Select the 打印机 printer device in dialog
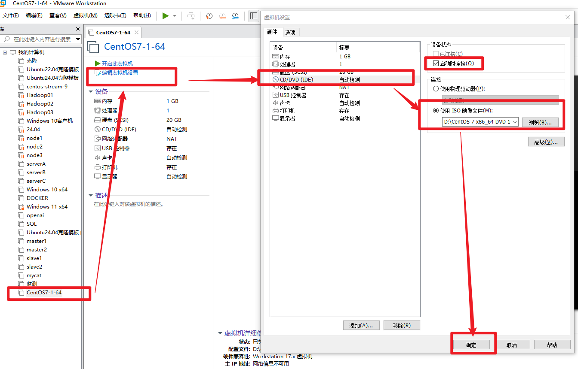Image resolution: width=578 pixels, height=369 pixels. click(287, 111)
